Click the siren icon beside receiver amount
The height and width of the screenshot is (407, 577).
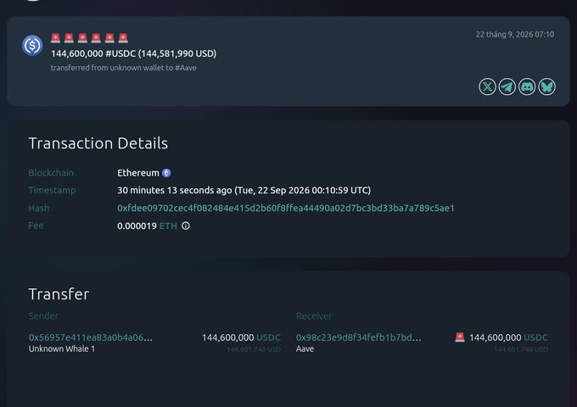[x=460, y=337]
